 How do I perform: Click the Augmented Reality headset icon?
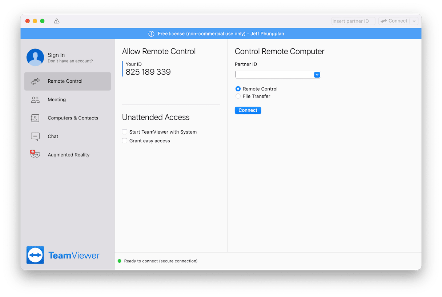pos(35,154)
